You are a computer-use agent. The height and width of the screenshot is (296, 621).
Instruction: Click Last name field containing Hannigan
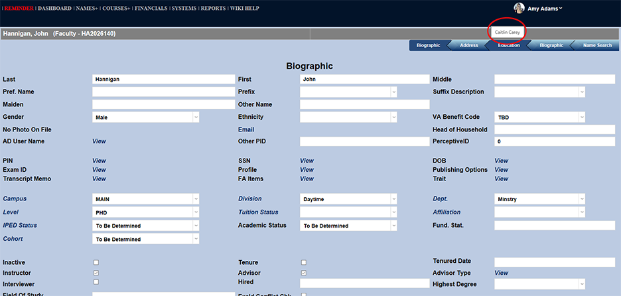[x=164, y=79]
